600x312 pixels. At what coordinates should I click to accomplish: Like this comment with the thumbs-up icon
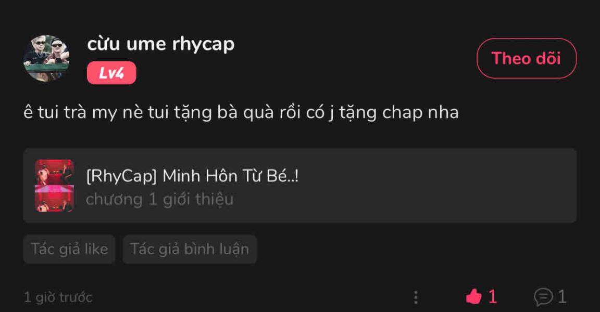tap(474, 296)
